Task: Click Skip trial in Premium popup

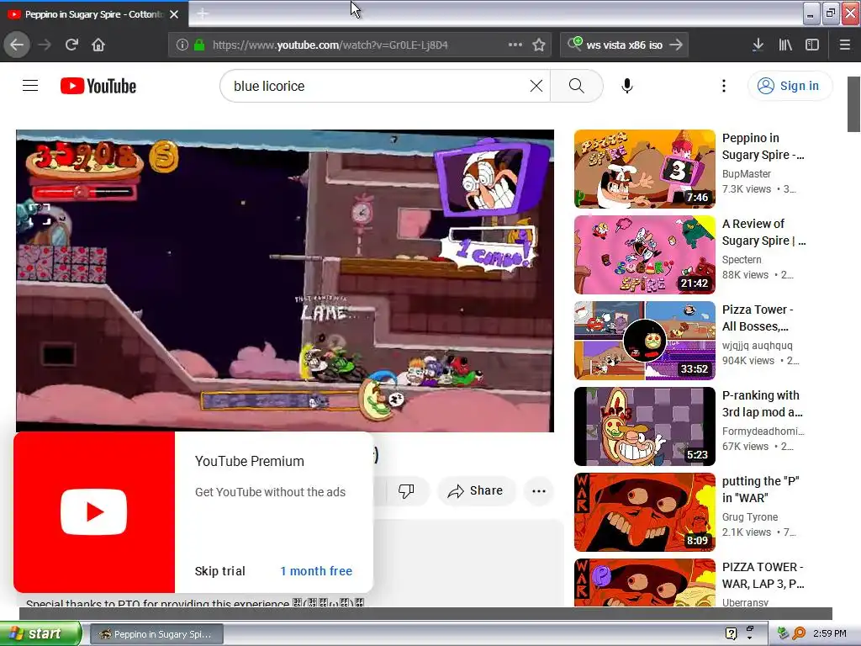Action: point(219,571)
